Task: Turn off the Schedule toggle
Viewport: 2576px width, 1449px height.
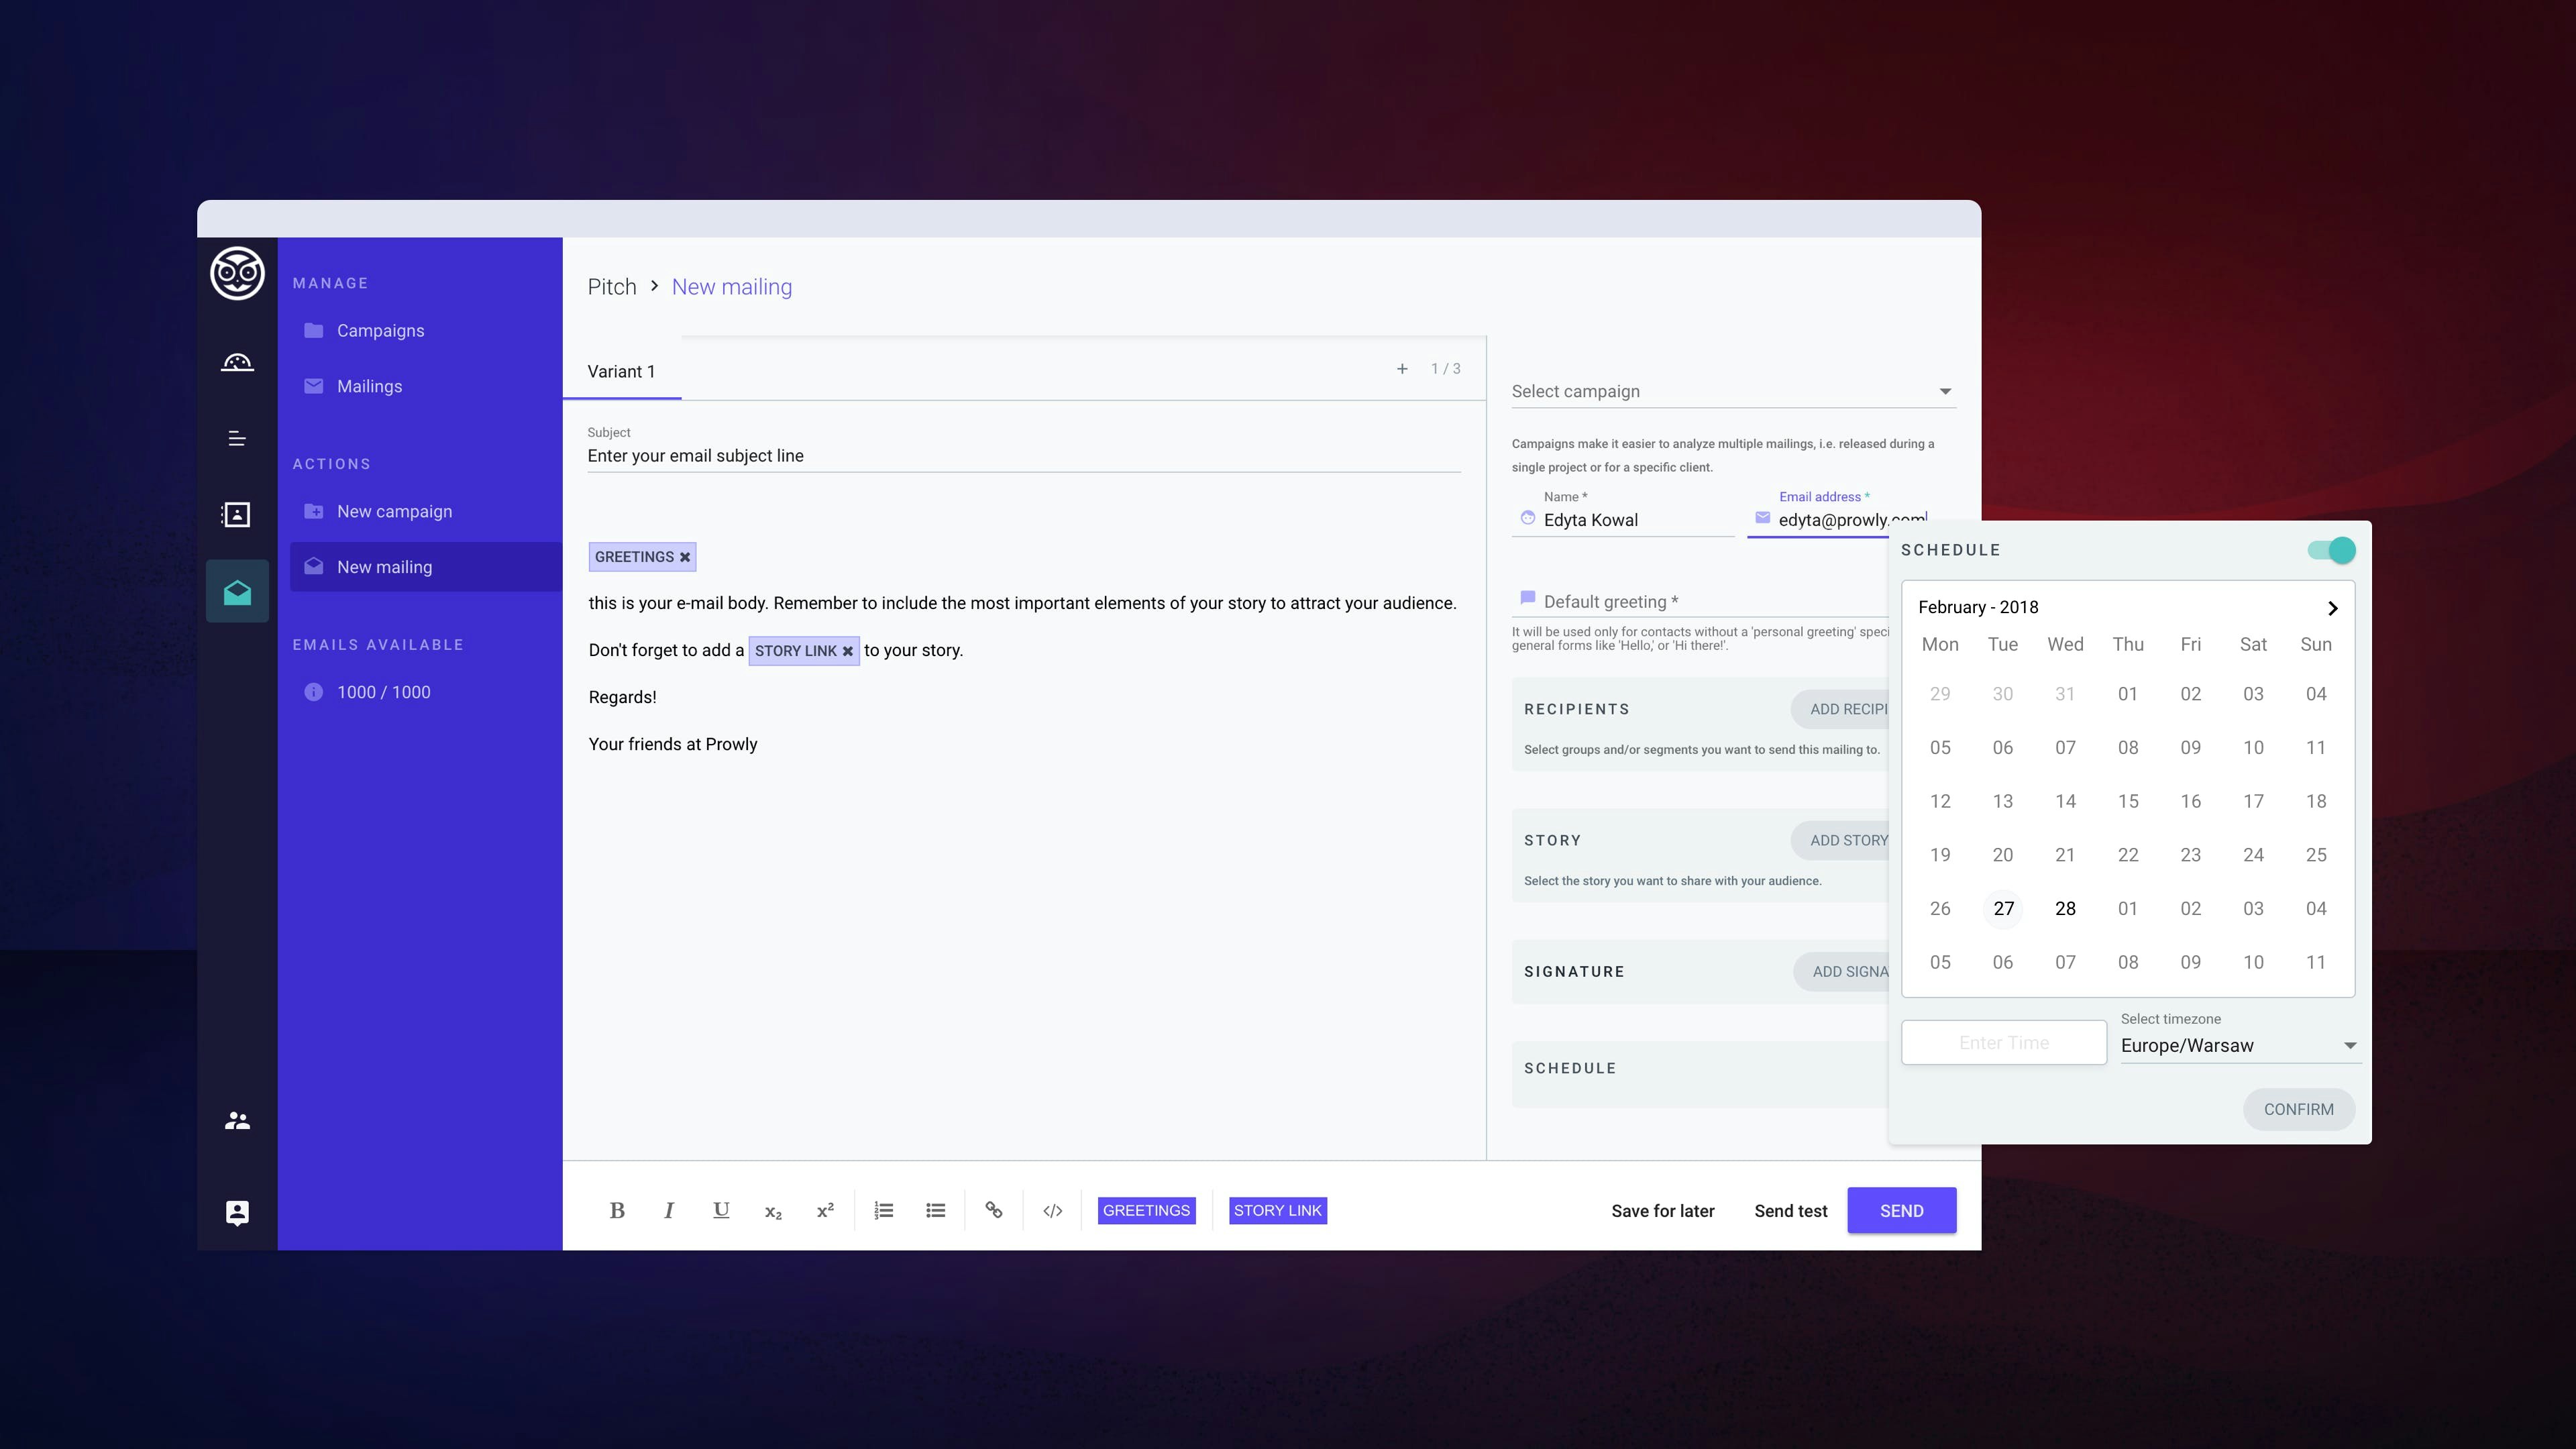Action: point(2331,550)
